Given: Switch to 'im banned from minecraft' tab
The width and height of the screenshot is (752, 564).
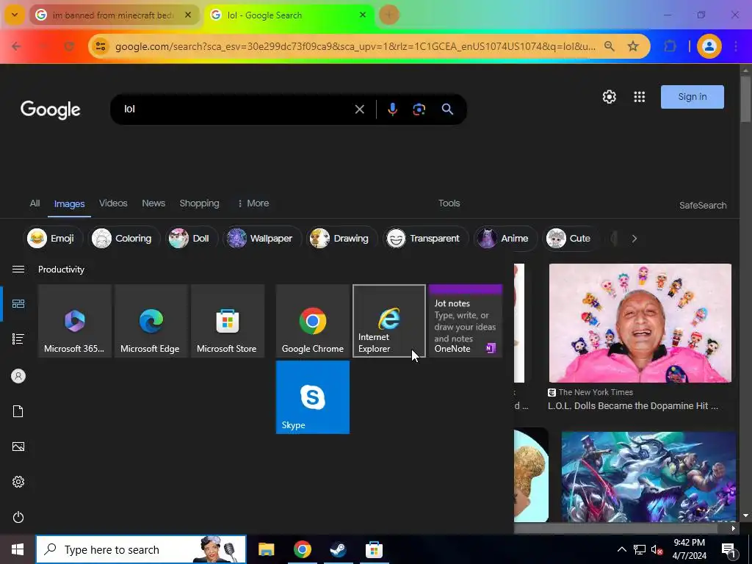Looking at the screenshot, I should click(x=112, y=15).
